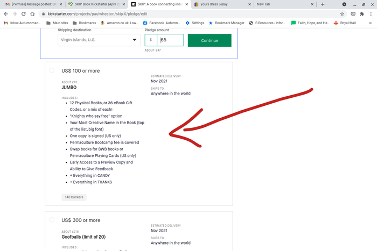Click the browser back arrow
The image size is (377, 251).
(x=5, y=14)
